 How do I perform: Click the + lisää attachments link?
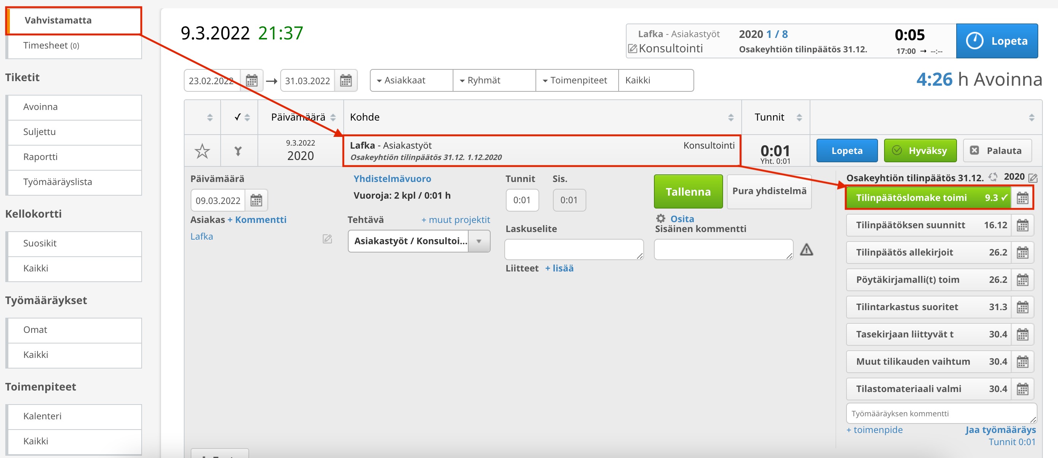coord(559,268)
